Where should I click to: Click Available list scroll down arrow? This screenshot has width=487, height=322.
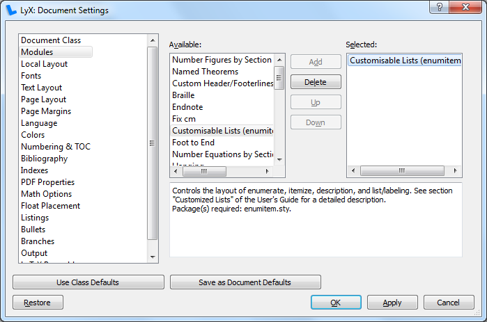tap(279, 160)
